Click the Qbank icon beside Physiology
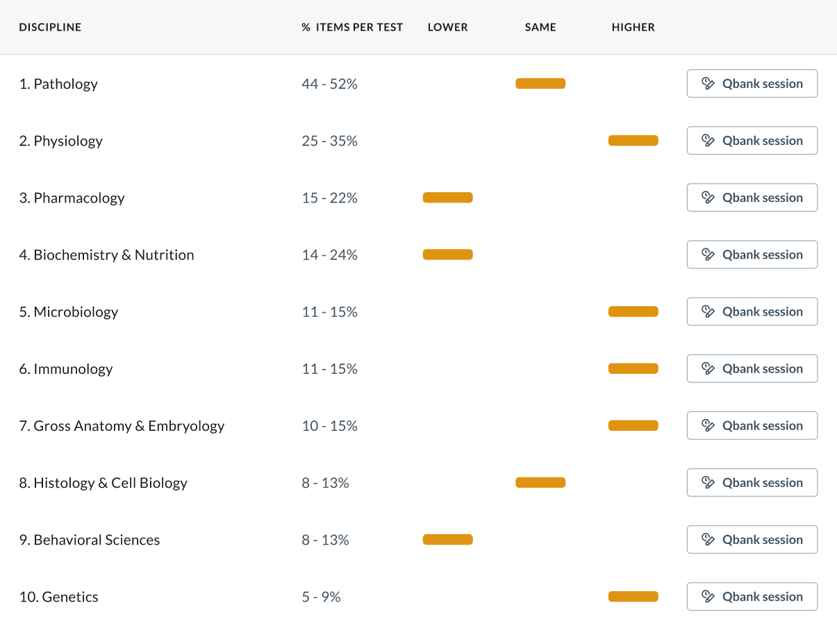 tap(708, 141)
